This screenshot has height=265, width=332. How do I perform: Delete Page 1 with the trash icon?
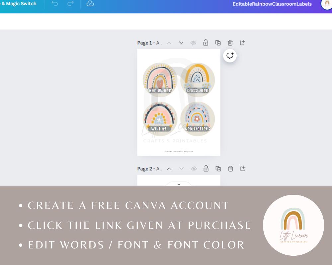[x=230, y=42]
